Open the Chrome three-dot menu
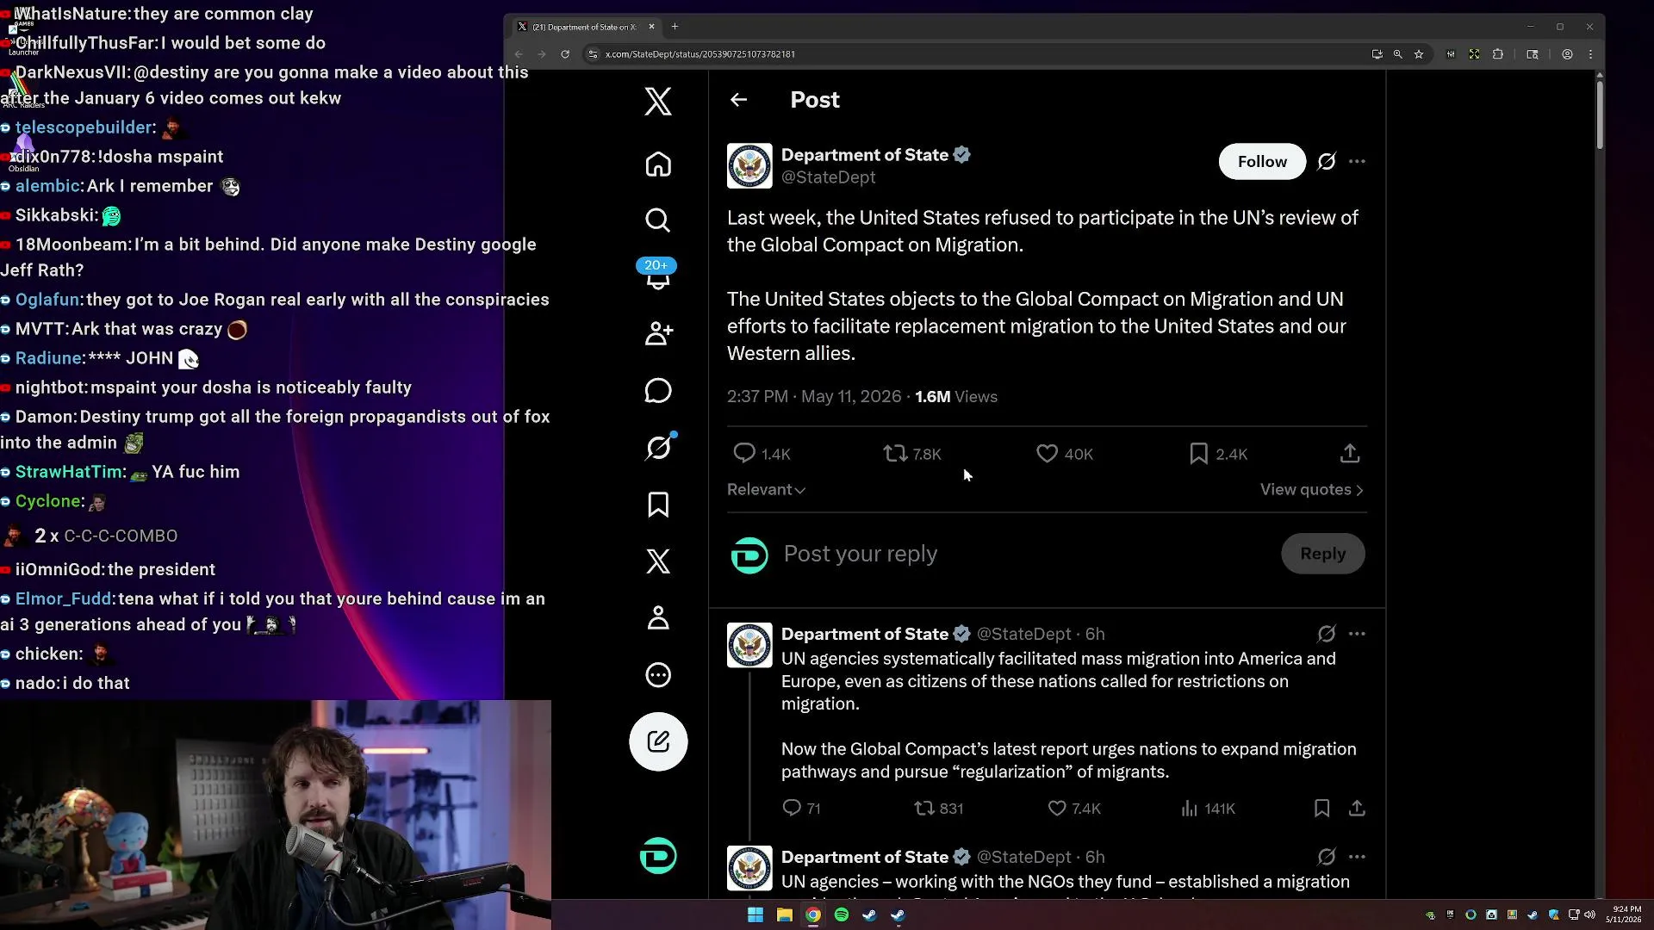 tap(1590, 54)
